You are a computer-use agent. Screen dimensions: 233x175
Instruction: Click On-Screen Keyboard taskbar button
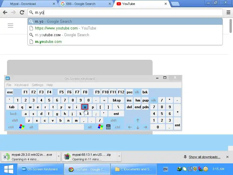(x=40, y=169)
